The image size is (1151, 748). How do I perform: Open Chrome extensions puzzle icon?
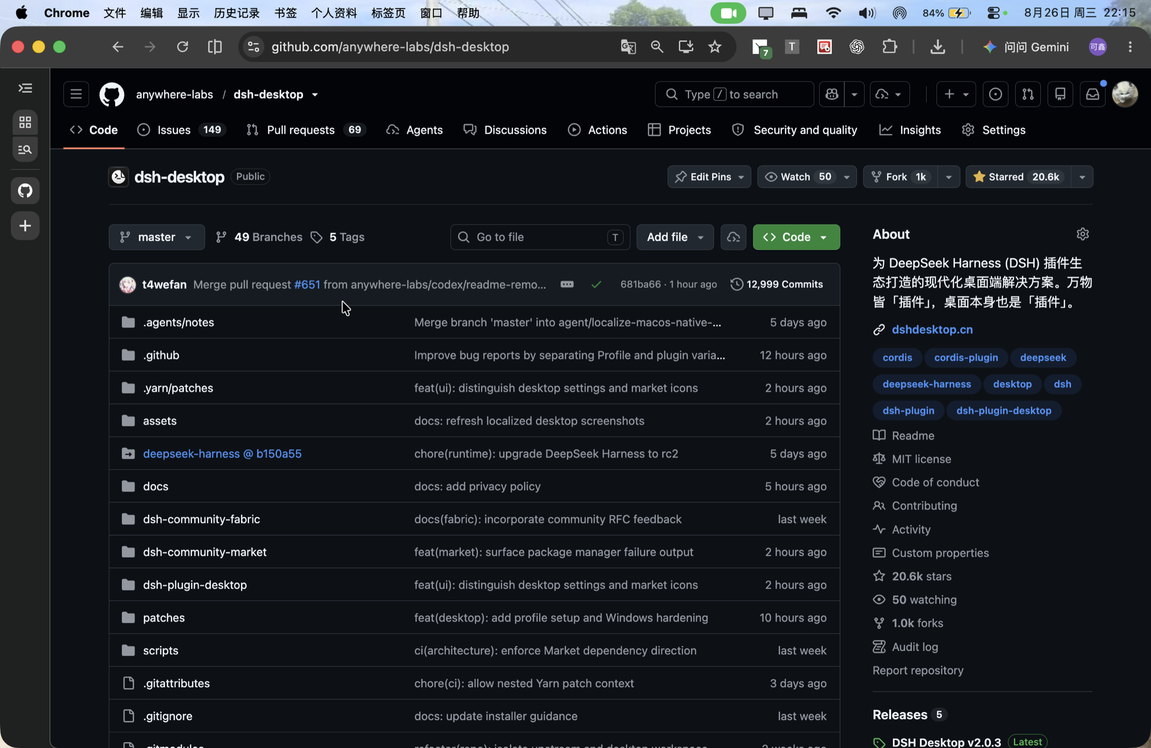coord(890,47)
